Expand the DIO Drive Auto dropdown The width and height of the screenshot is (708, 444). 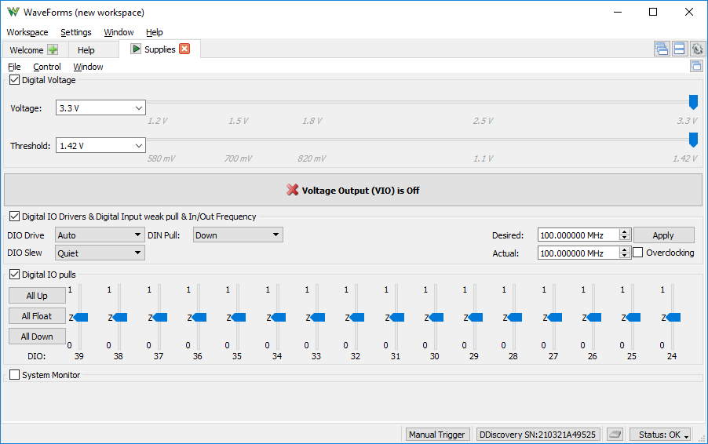(100, 235)
